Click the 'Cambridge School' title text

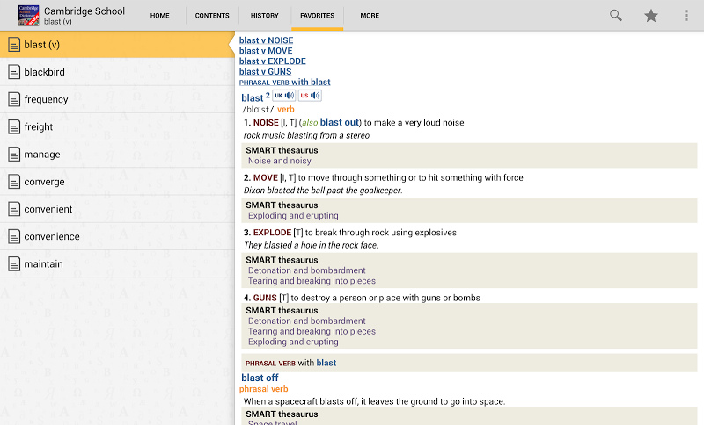(84, 11)
